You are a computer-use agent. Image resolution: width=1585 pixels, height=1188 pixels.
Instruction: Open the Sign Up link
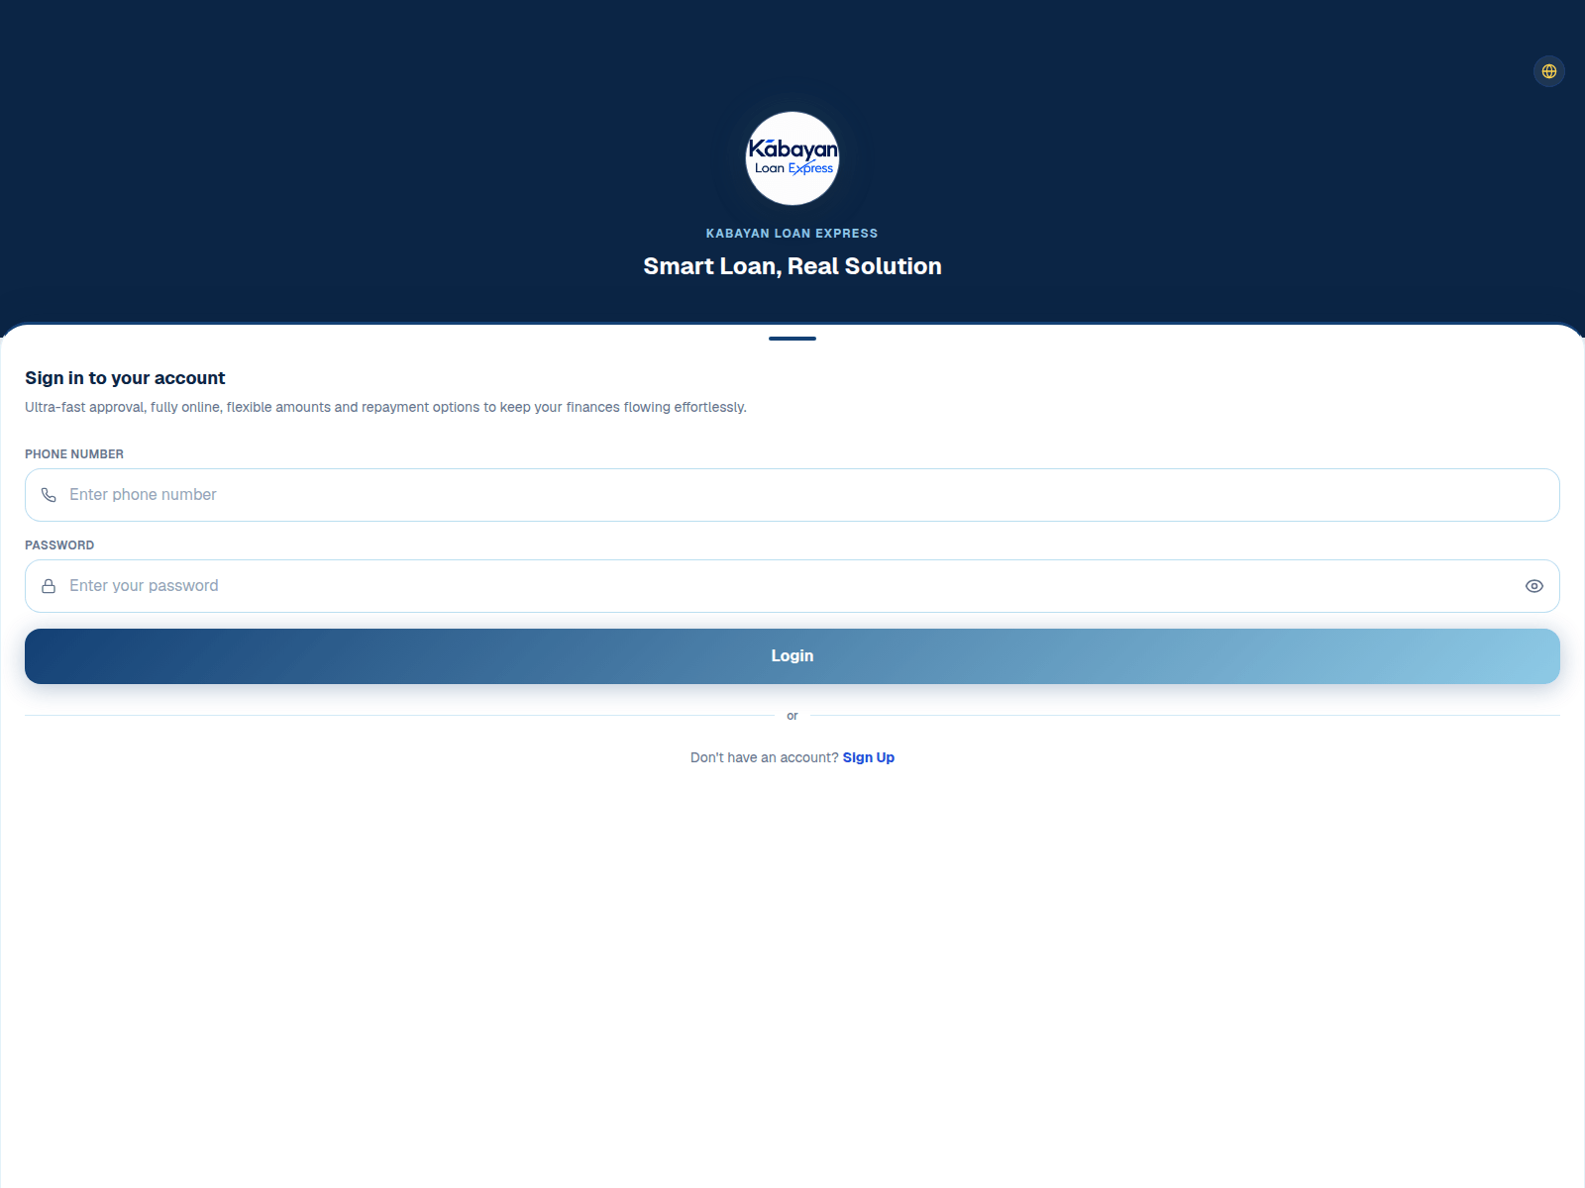click(869, 757)
